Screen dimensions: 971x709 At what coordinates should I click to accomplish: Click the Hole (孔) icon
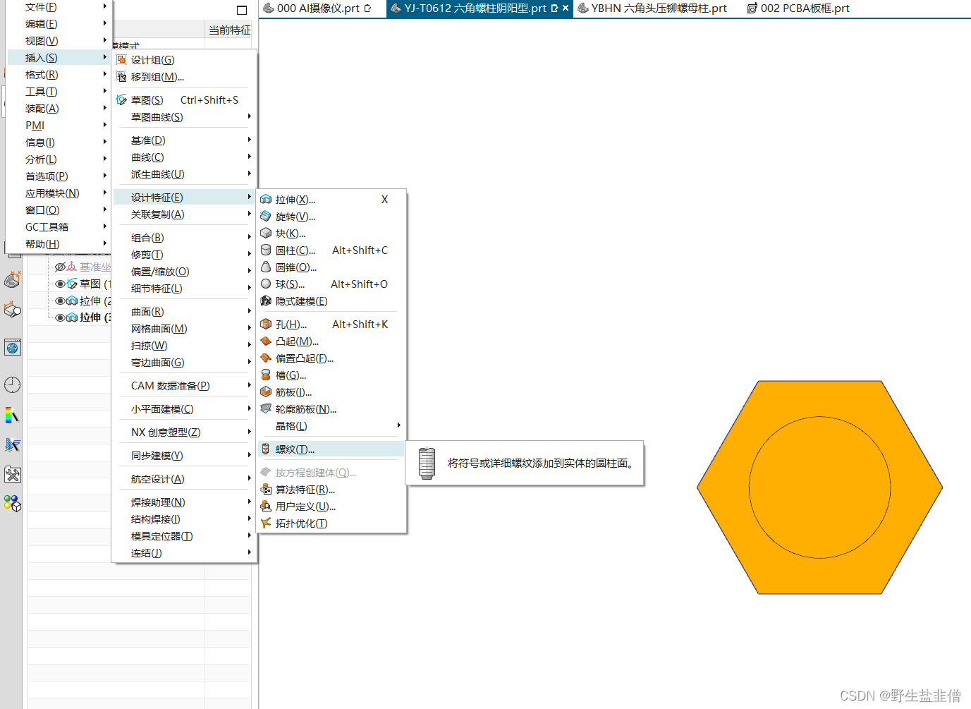click(266, 325)
